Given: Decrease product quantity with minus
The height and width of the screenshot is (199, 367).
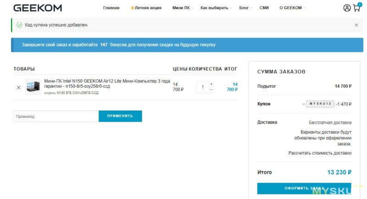Looking at the screenshot, I should (x=211, y=89).
